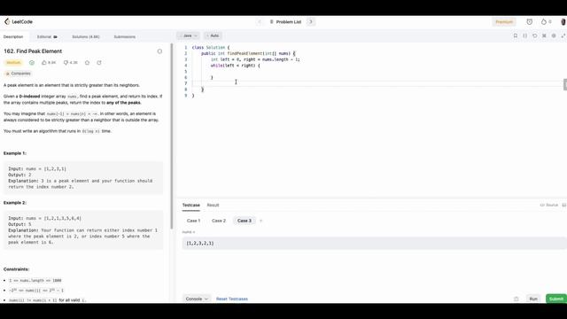The image size is (567, 319).
Task: Click the "Example 2:" heading
Action: tap(15, 203)
